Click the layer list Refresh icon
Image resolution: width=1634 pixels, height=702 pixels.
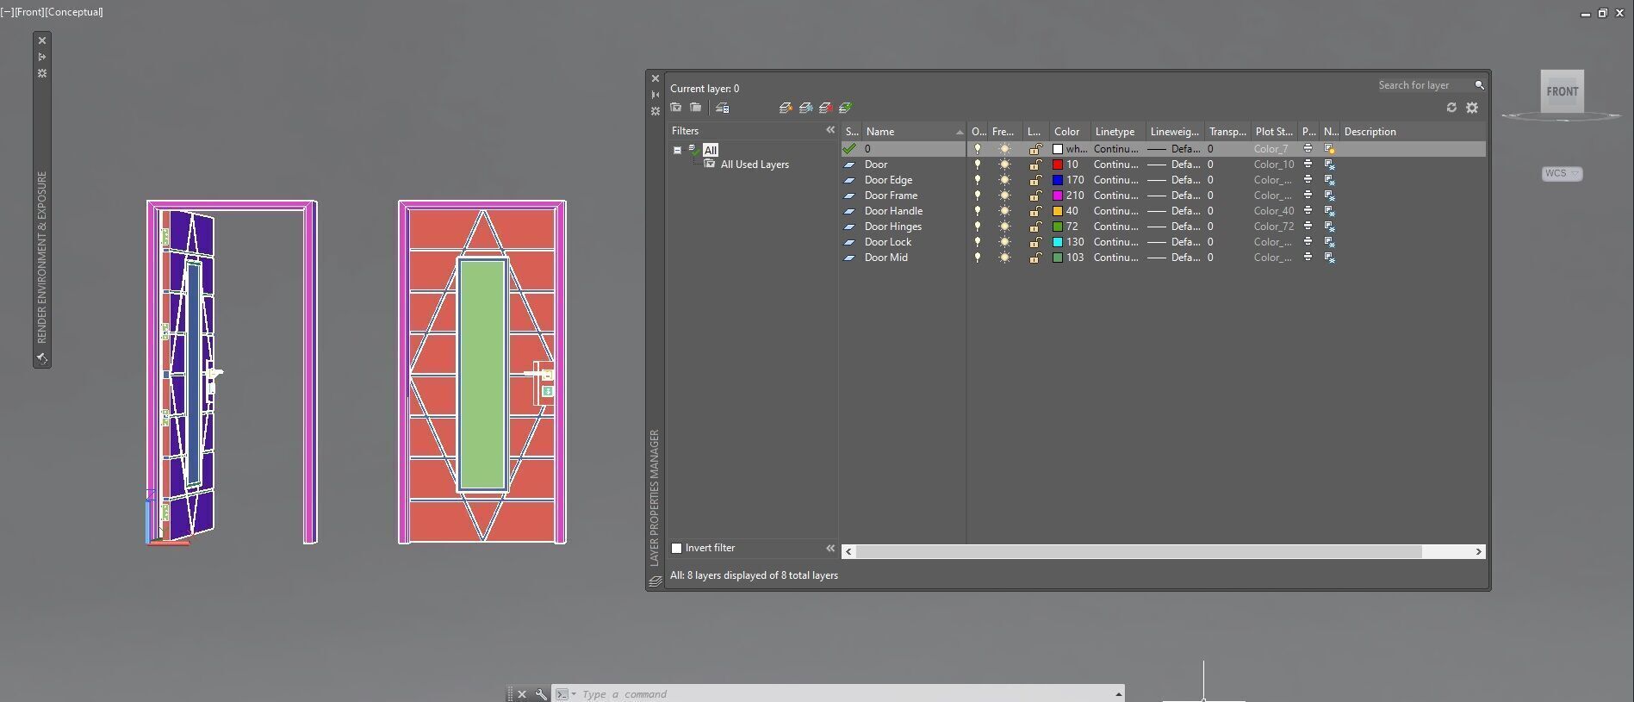pos(1451,108)
